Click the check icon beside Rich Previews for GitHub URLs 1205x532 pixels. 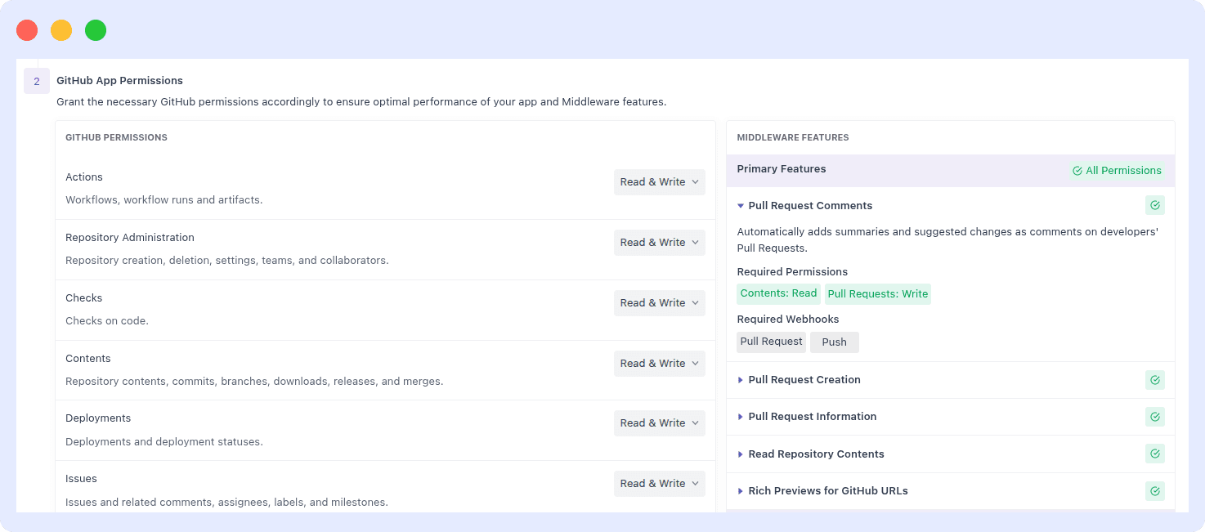tap(1154, 490)
